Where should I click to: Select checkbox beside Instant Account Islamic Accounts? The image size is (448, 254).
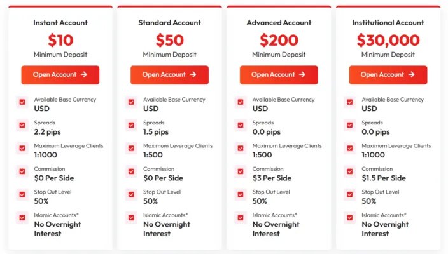22,218
